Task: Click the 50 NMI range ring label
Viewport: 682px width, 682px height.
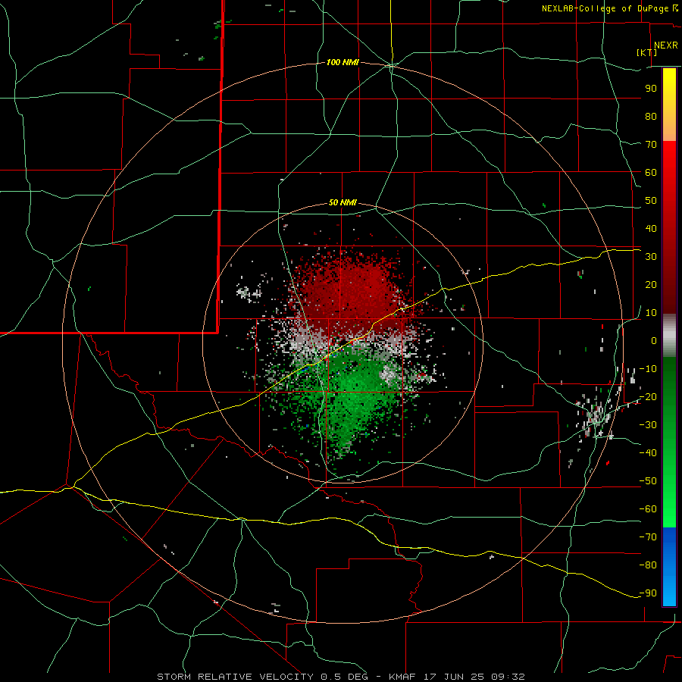Action: (343, 202)
